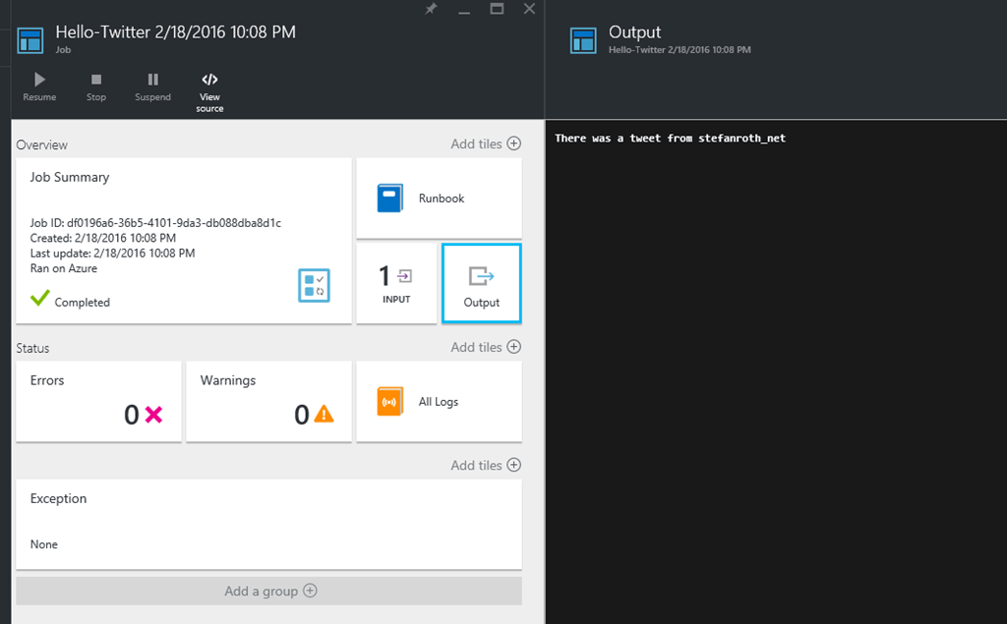Open the 1 INPUT tile
This screenshot has height=624, width=1007.
(396, 283)
